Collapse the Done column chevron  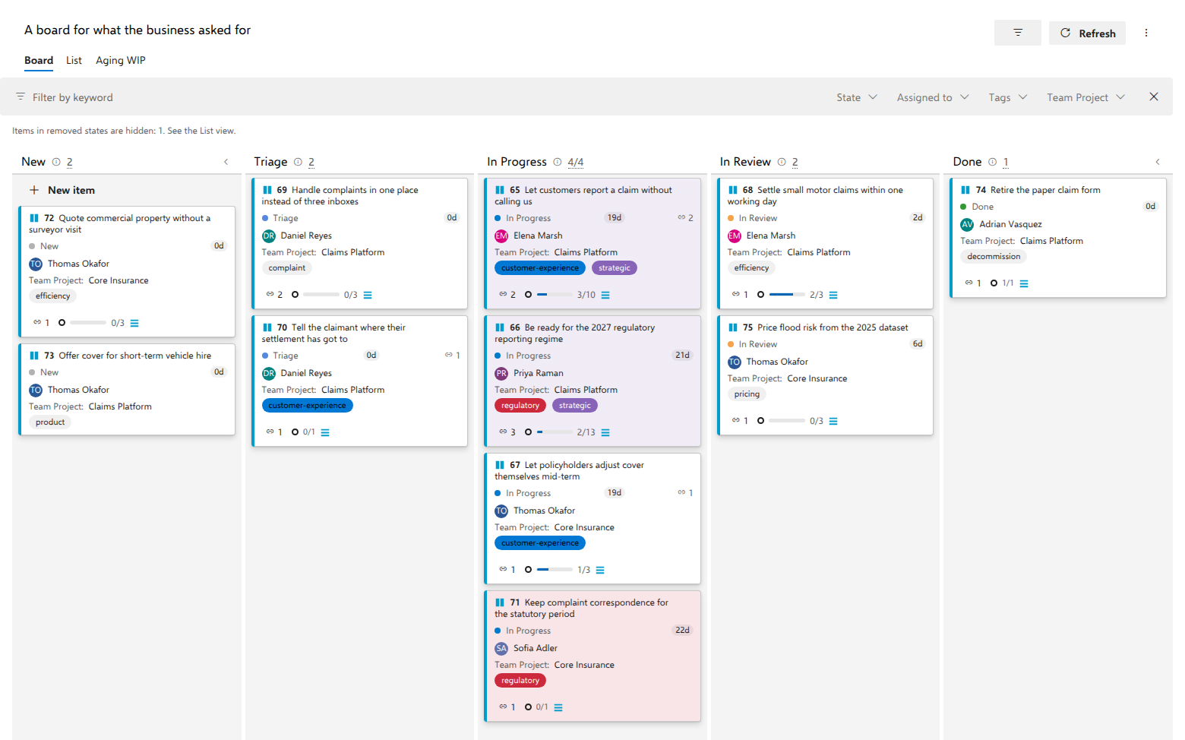pos(1158,162)
